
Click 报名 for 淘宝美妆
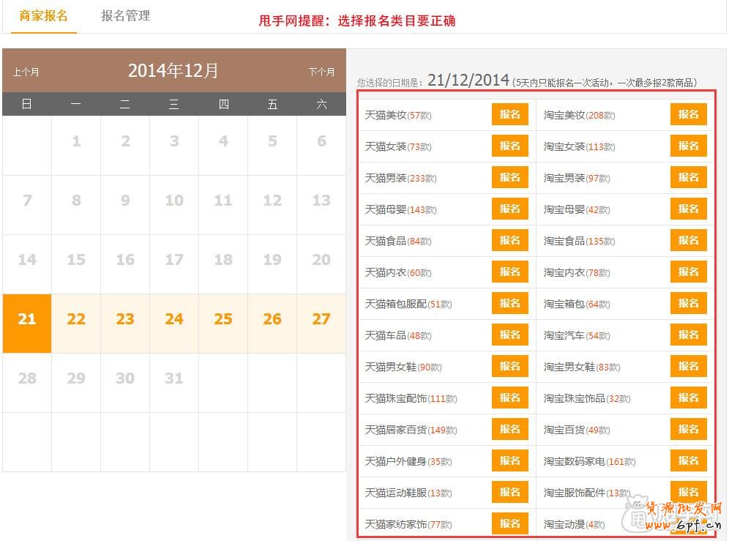click(x=688, y=114)
